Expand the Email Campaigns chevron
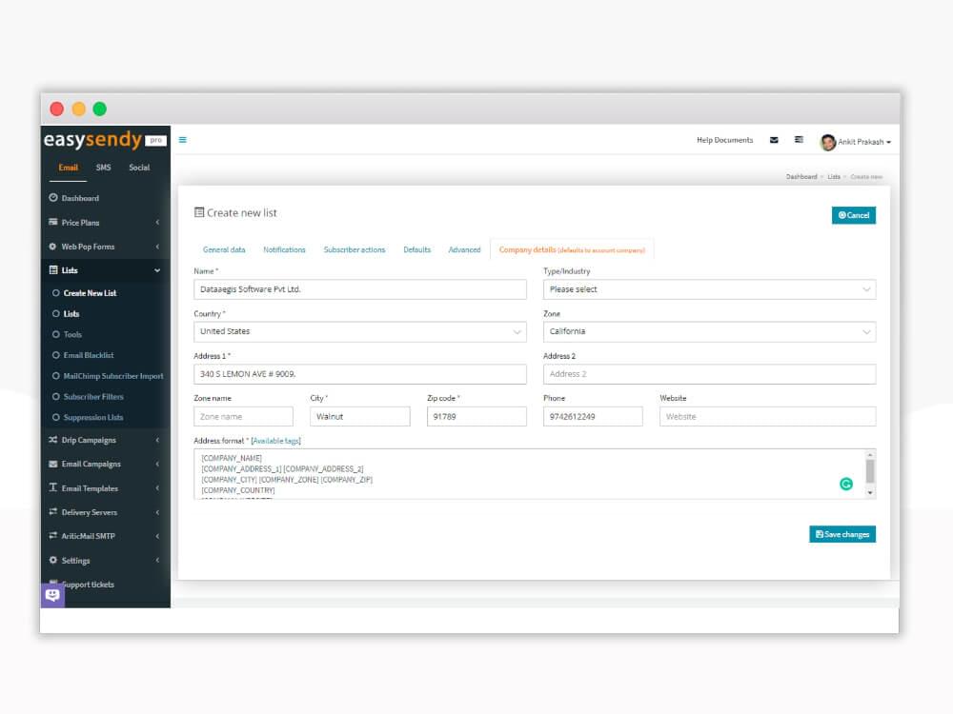 157,464
